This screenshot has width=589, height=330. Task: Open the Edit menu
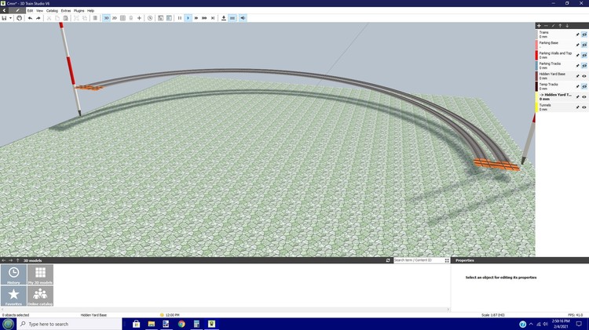[30, 11]
